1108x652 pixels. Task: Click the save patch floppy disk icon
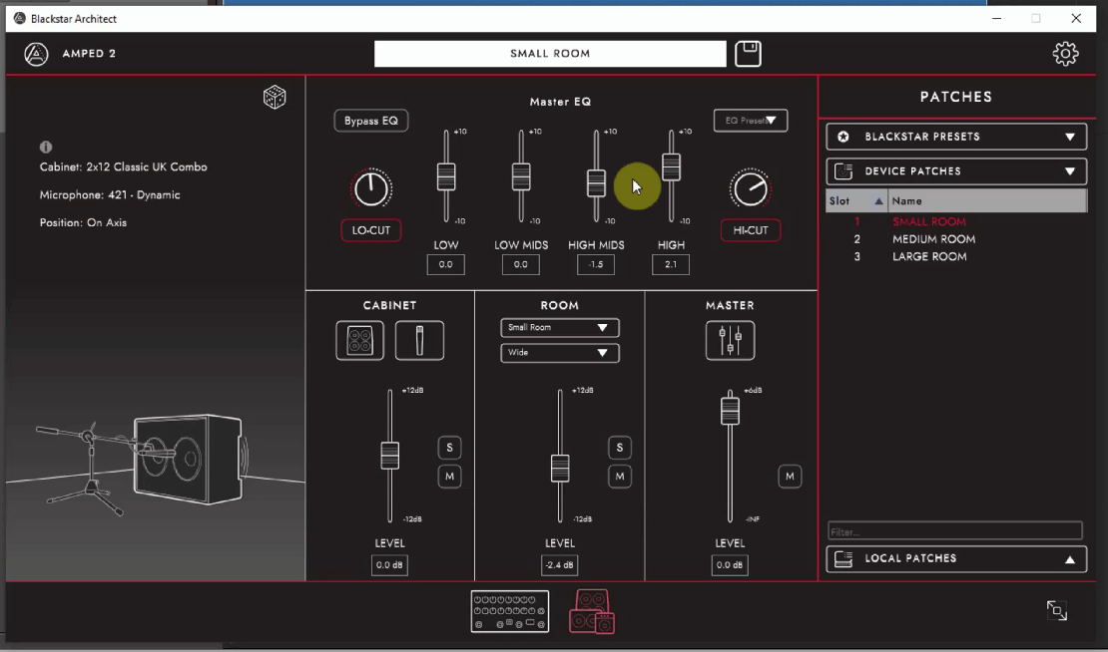(x=748, y=54)
